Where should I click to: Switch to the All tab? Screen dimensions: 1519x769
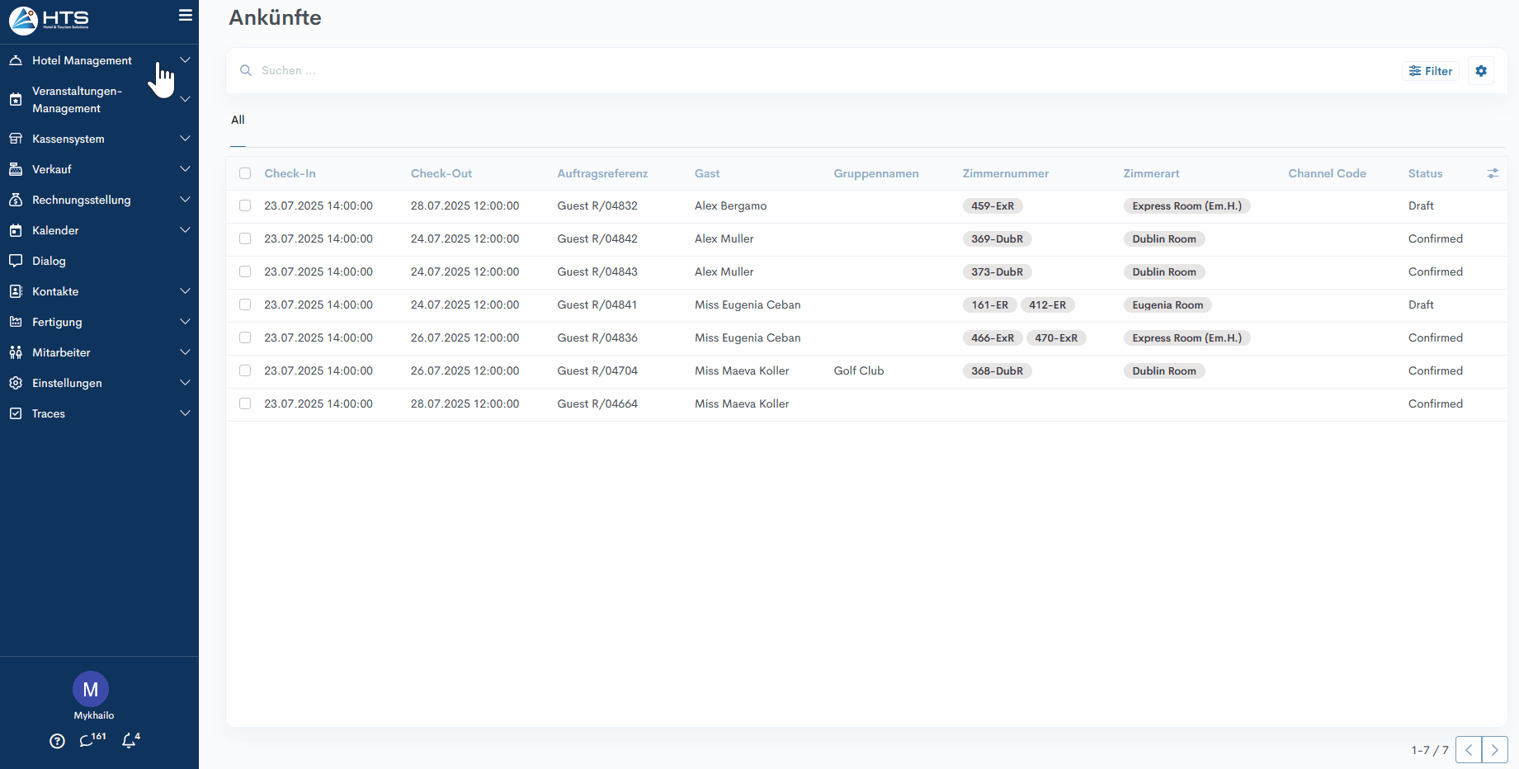238,120
